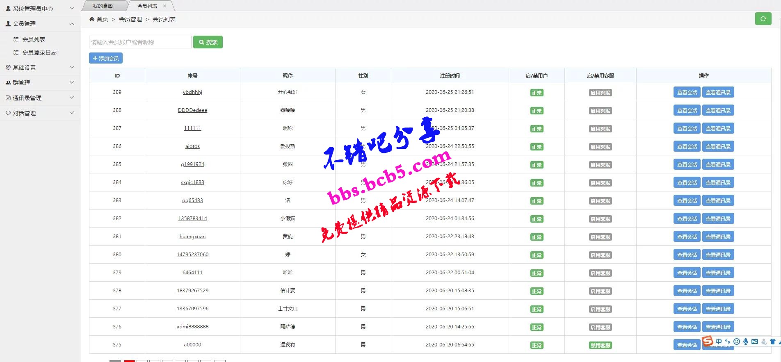
Task: Click the green refresh icon button
Action: 763,18
